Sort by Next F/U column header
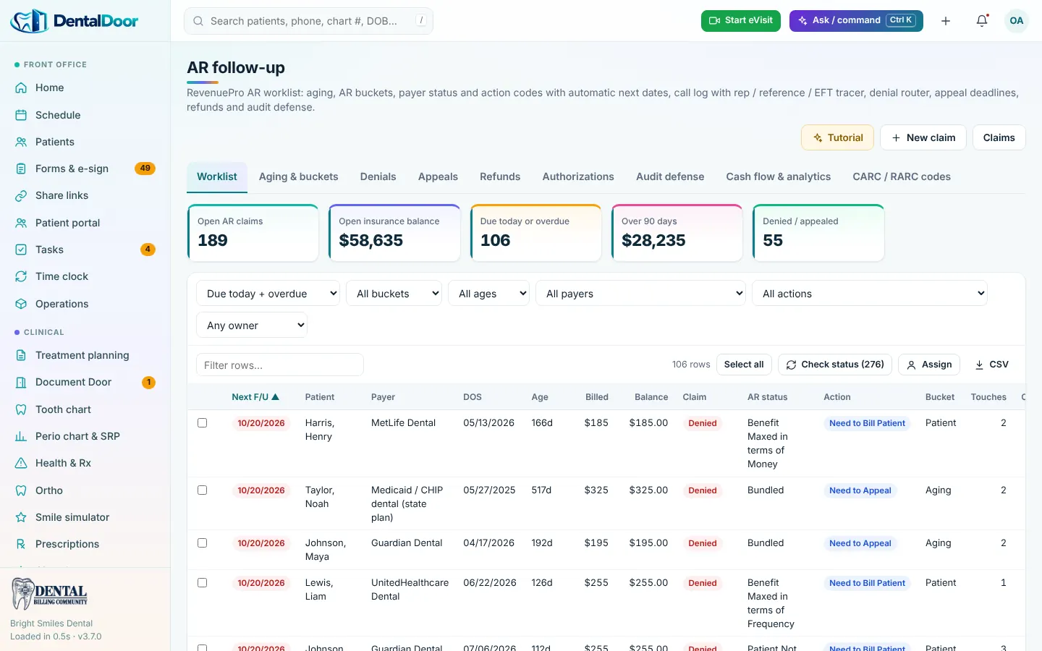 [255, 397]
